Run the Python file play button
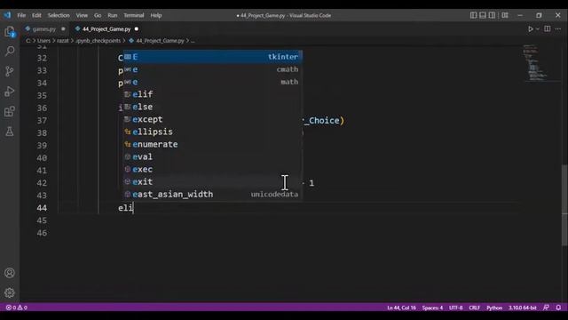 [x=531, y=28]
